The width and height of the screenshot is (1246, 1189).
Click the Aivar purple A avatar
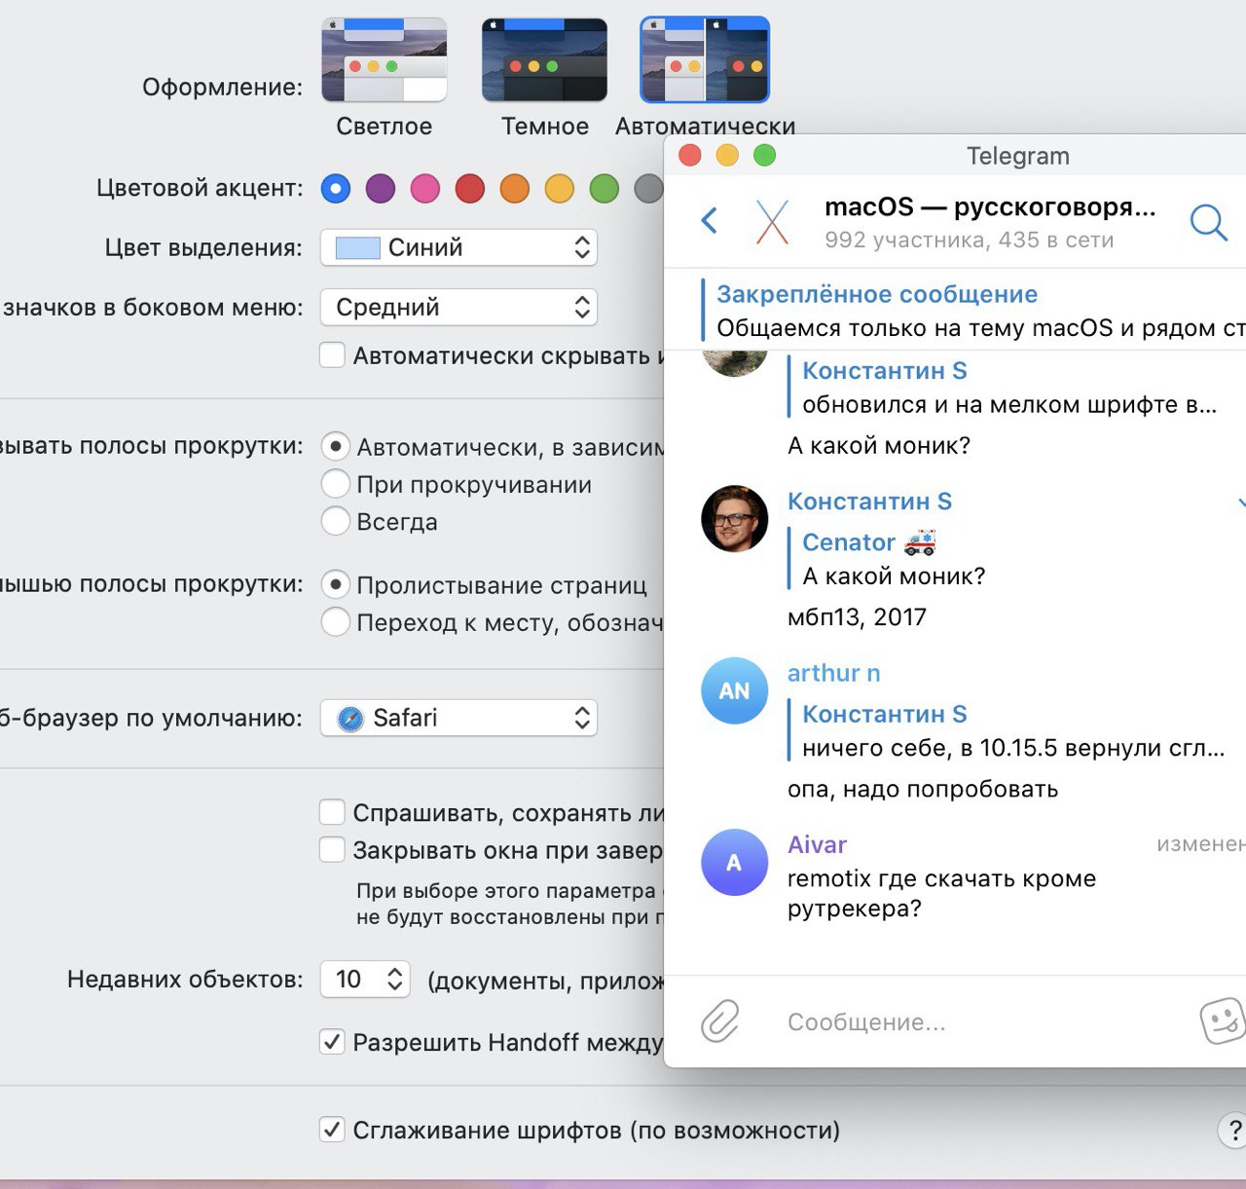click(734, 862)
